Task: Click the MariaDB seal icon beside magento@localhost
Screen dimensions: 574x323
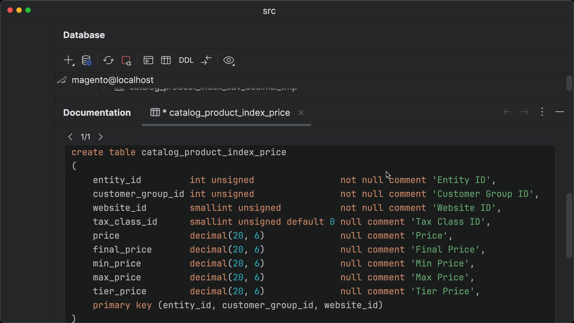Action: (62, 80)
